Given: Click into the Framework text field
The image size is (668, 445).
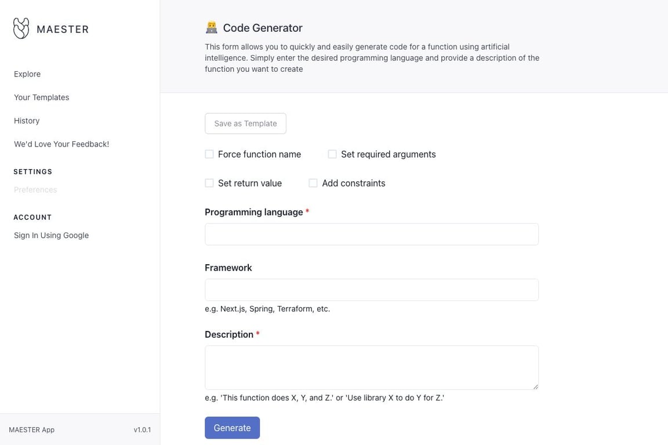Looking at the screenshot, I should point(372,290).
